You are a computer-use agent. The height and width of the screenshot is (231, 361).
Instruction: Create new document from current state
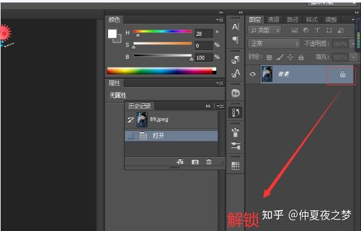180,162
